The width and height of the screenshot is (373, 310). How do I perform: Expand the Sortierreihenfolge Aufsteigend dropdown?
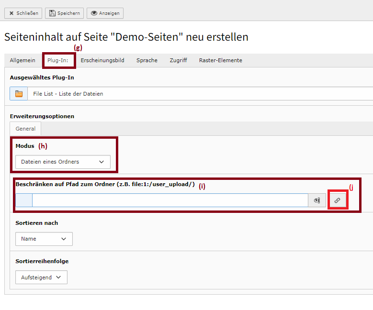pos(41,277)
